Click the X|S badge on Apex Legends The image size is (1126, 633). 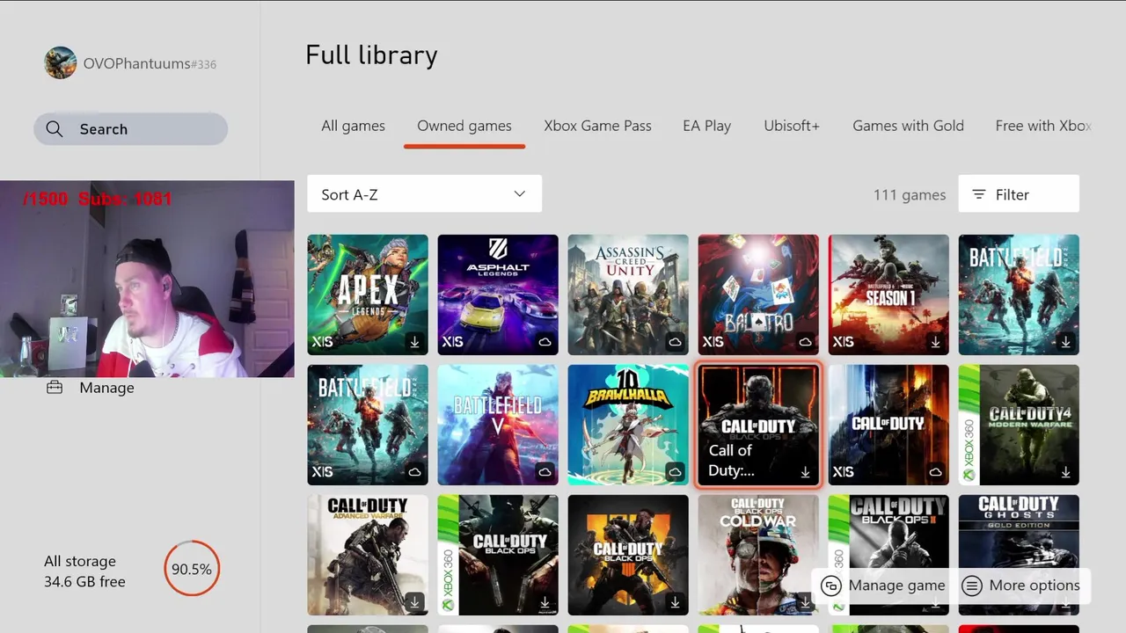[x=322, y=341]
